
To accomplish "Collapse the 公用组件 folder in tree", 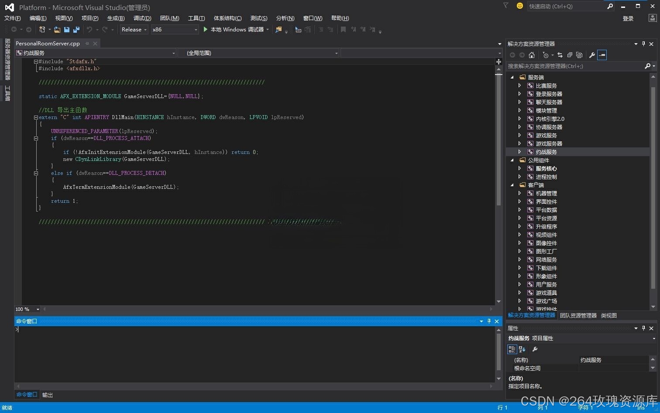I will (x=512, y=160).
